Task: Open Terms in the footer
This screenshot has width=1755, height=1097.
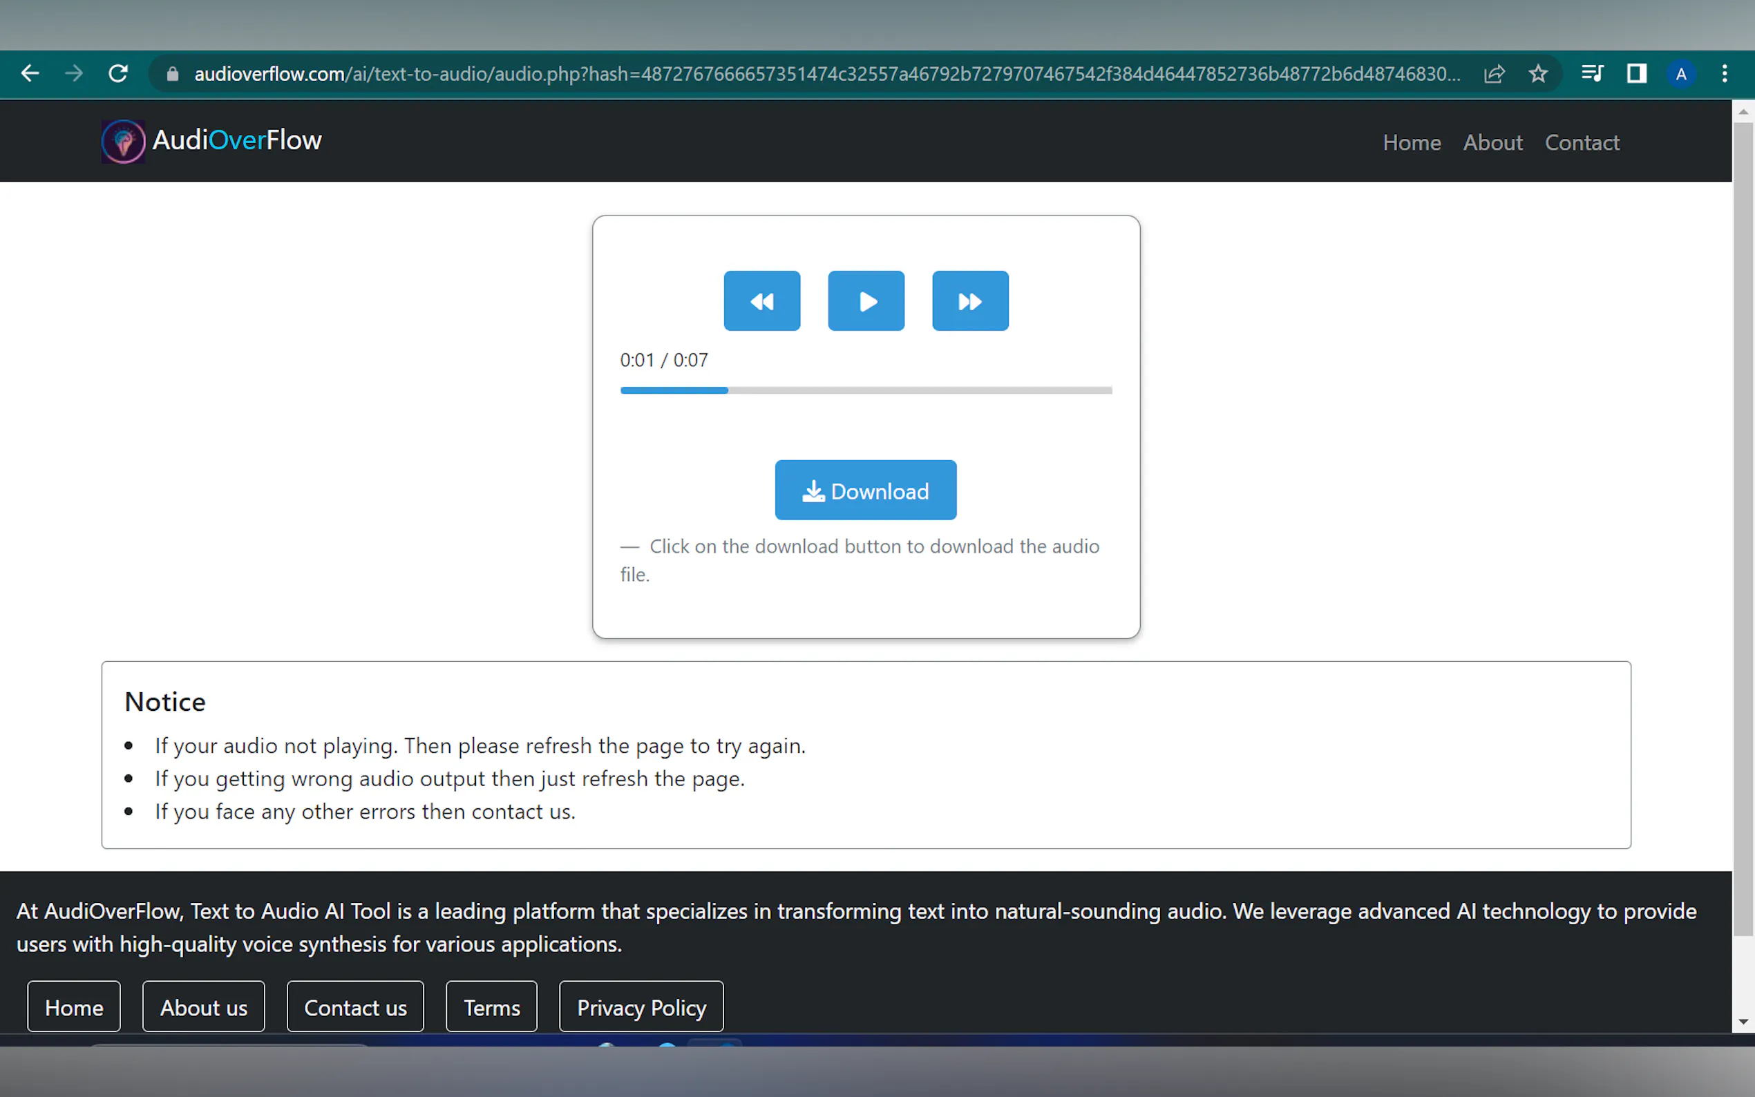Action: pos(491,1007)
